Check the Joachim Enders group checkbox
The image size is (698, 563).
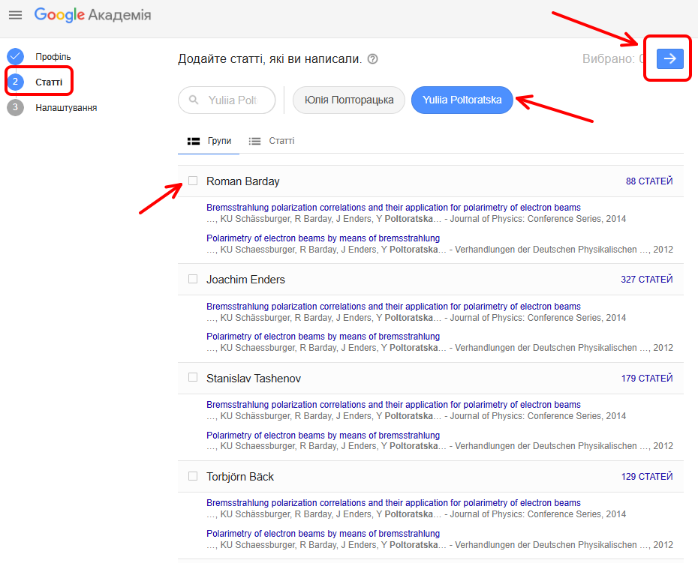point(193,279)
